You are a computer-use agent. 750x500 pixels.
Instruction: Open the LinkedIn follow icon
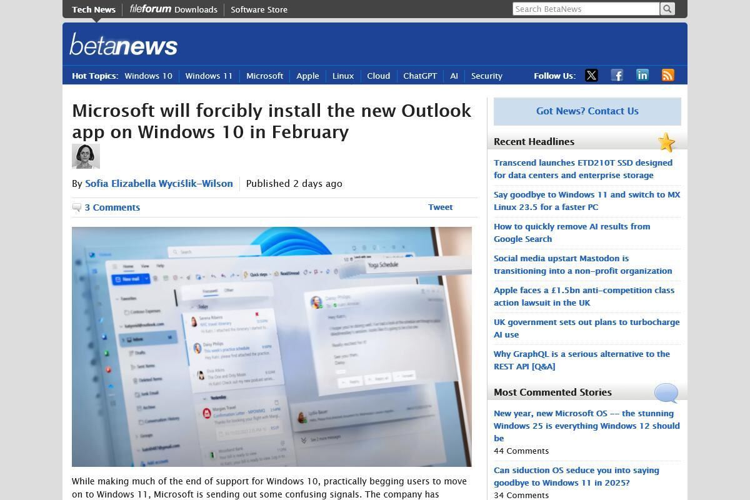[x=642, y=76]
